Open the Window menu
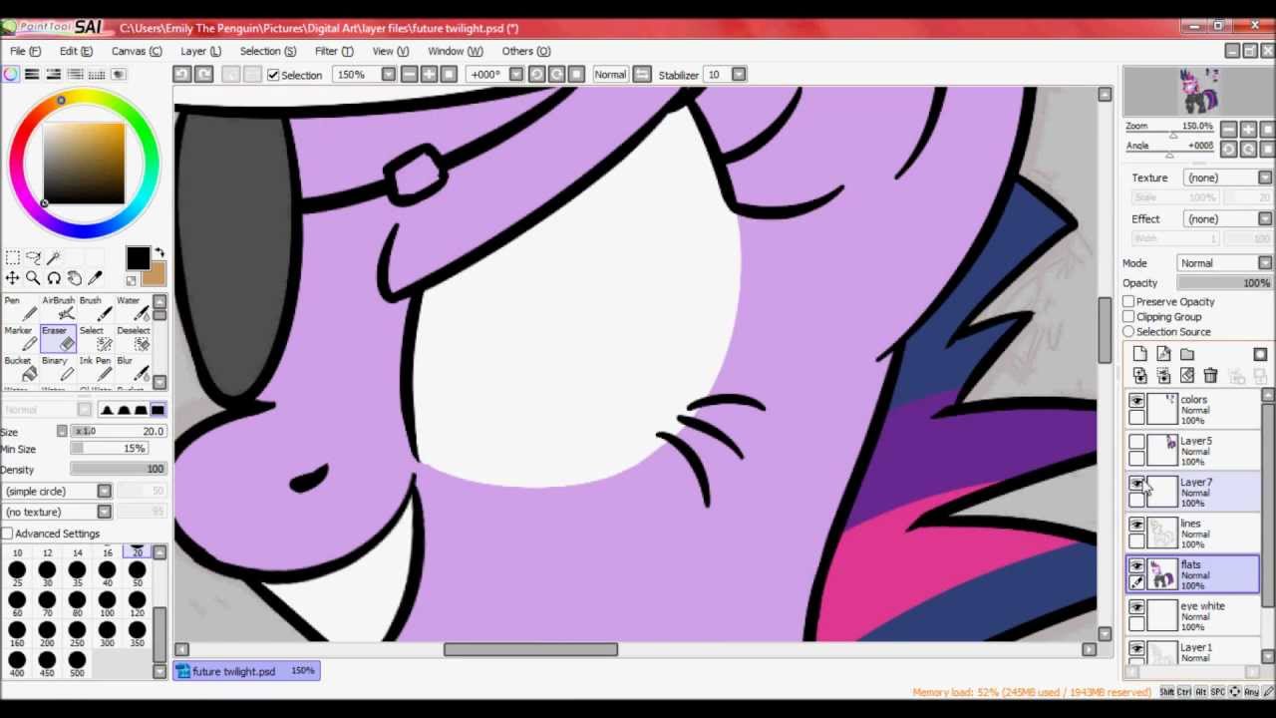 tap(456, 51)
